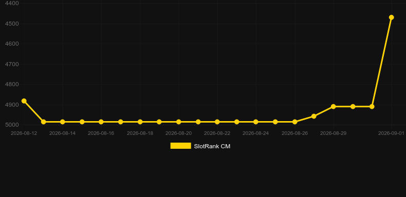Click the SlotRank CM legend label
406x197 pixels.
(212, 146)
